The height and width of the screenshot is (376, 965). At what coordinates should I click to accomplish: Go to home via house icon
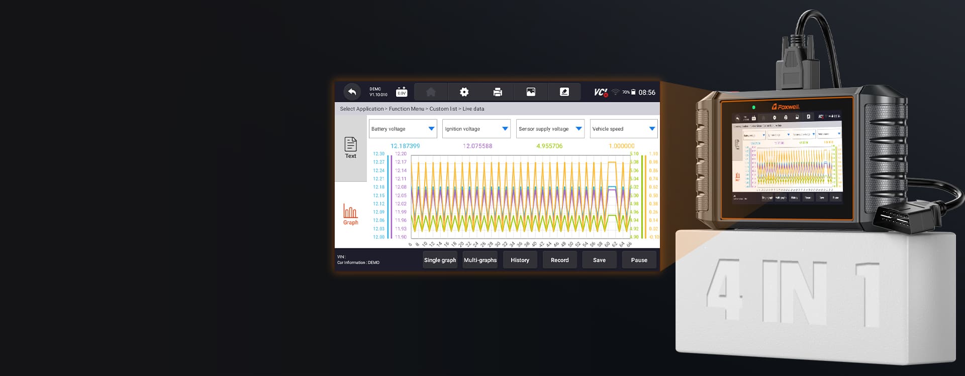click(431, 92)
